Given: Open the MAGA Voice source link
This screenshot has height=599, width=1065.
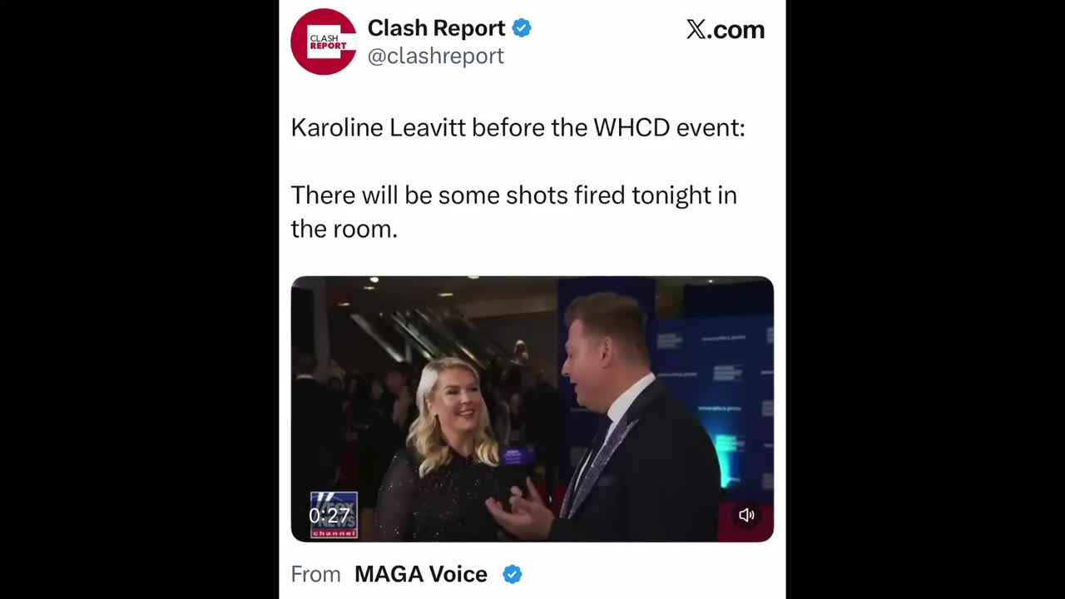Looking at the screenshot, I should pyautogui.click(x=421, y=574).
